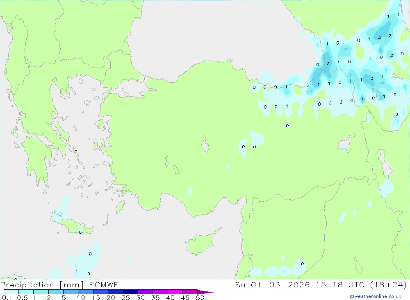The height and width of the screenshot is (300, 410).
Task: Click the 'Precipitation [mm]' title text
Action: 42,285
